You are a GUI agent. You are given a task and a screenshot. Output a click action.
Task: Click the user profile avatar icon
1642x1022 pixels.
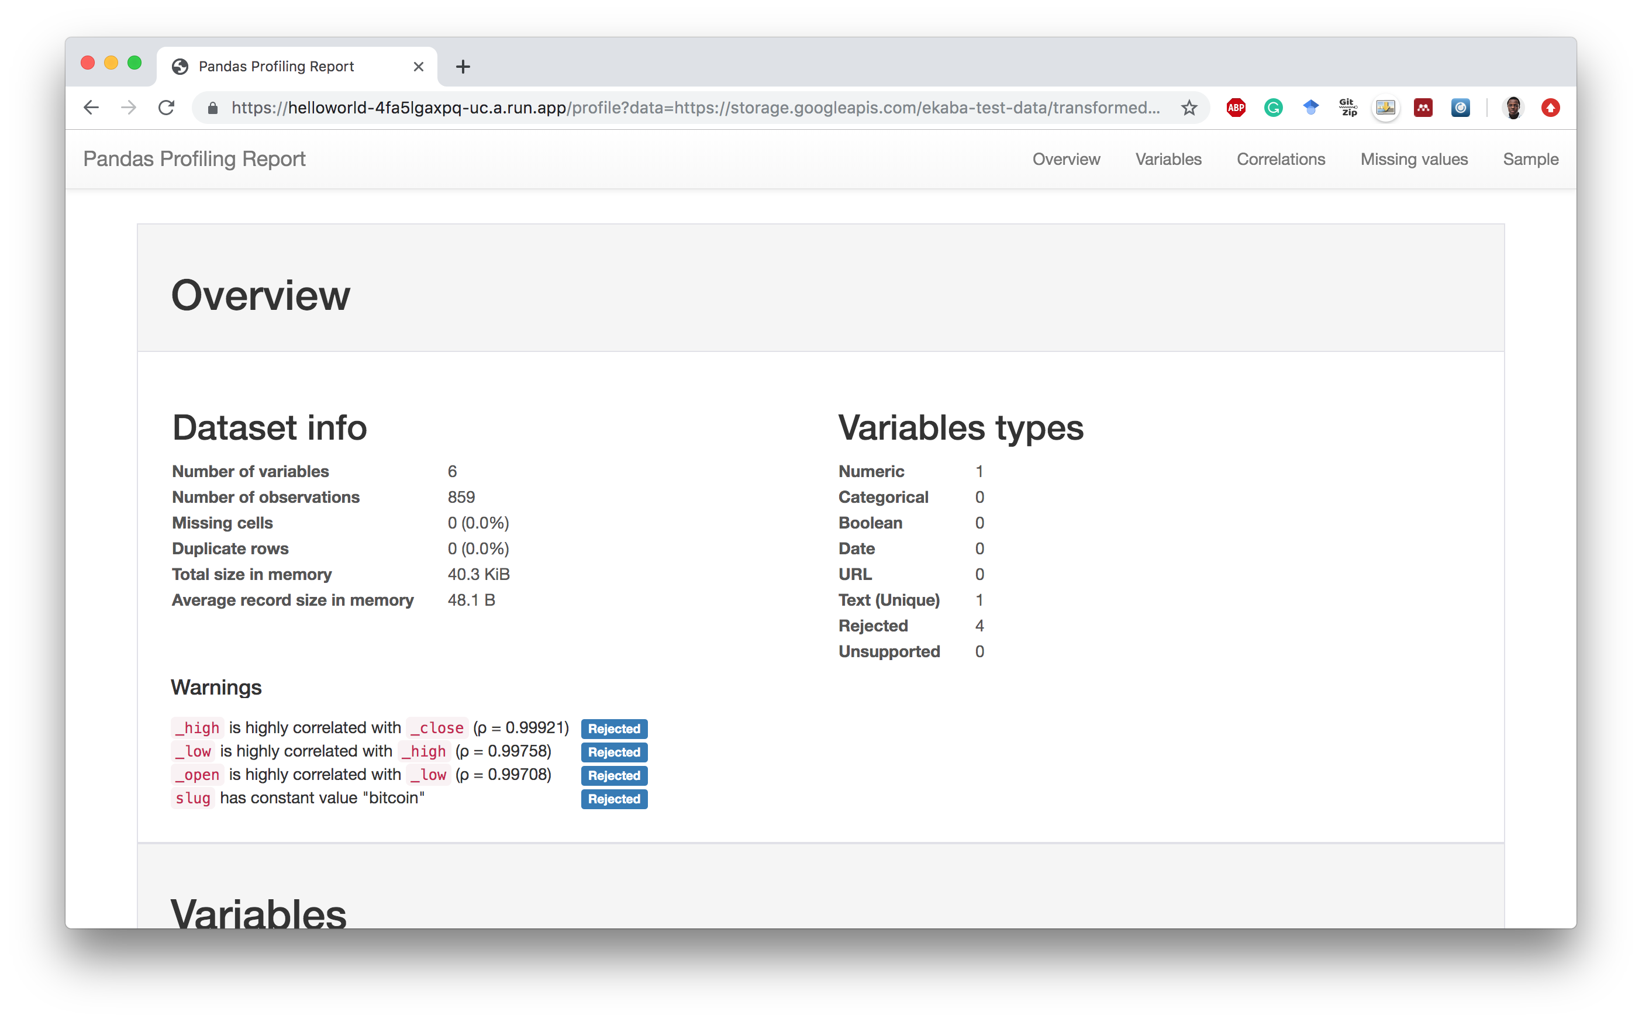[x=1513, y=108]
